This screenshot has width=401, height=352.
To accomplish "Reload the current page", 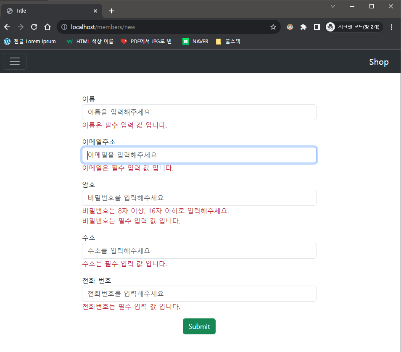I will pos(34,27).
